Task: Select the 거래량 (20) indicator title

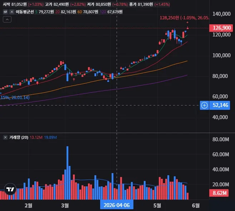Action: (x=19, y=137)
